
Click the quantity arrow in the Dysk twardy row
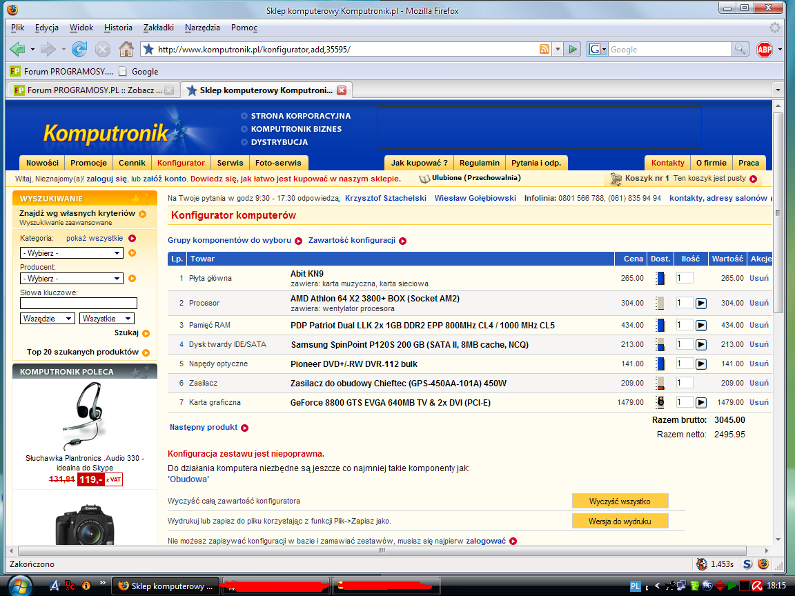[x=701, y=345]
